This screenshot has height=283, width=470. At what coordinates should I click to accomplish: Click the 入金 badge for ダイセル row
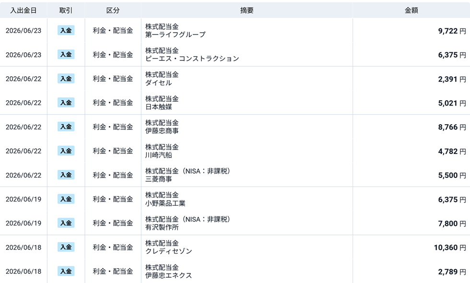click(x=66, y=79)
